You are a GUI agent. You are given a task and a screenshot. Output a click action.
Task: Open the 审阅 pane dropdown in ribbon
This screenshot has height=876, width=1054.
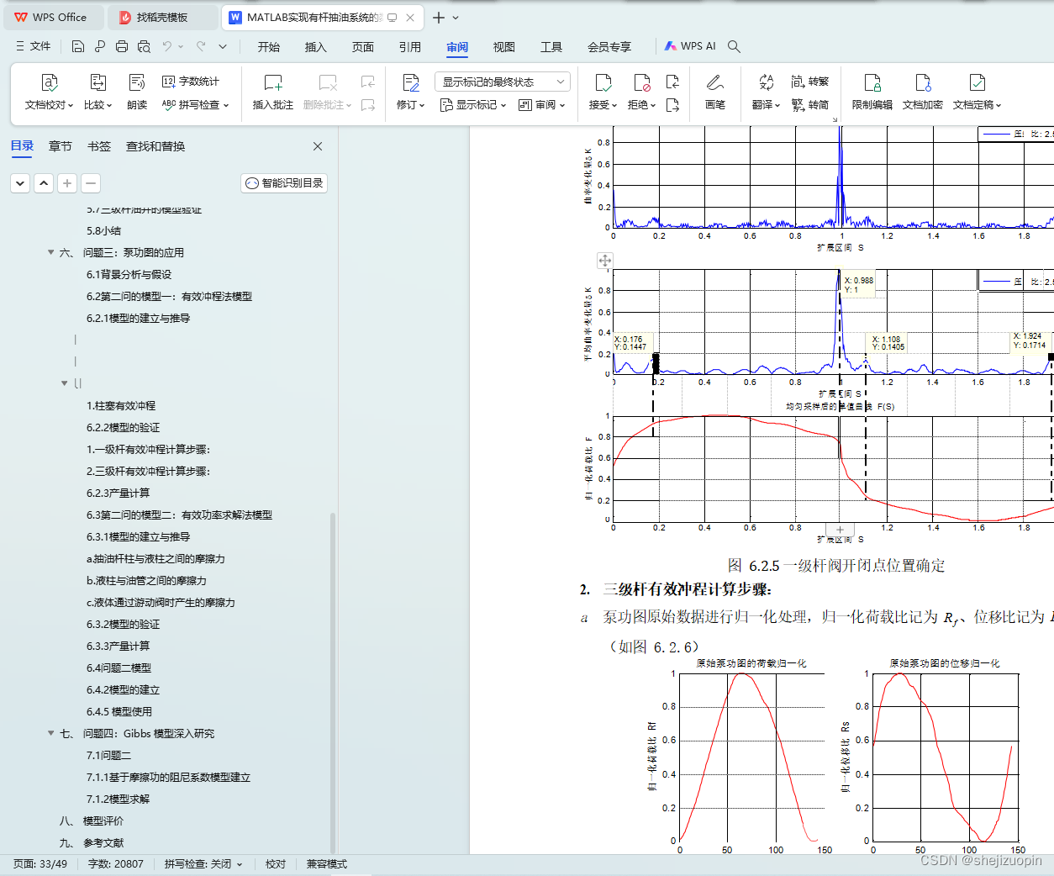pyautogui.click(x=542, y=105)
